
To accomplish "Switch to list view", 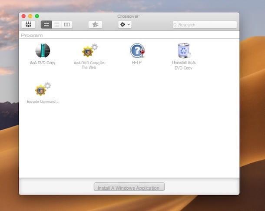I will [x=57, y=24].
